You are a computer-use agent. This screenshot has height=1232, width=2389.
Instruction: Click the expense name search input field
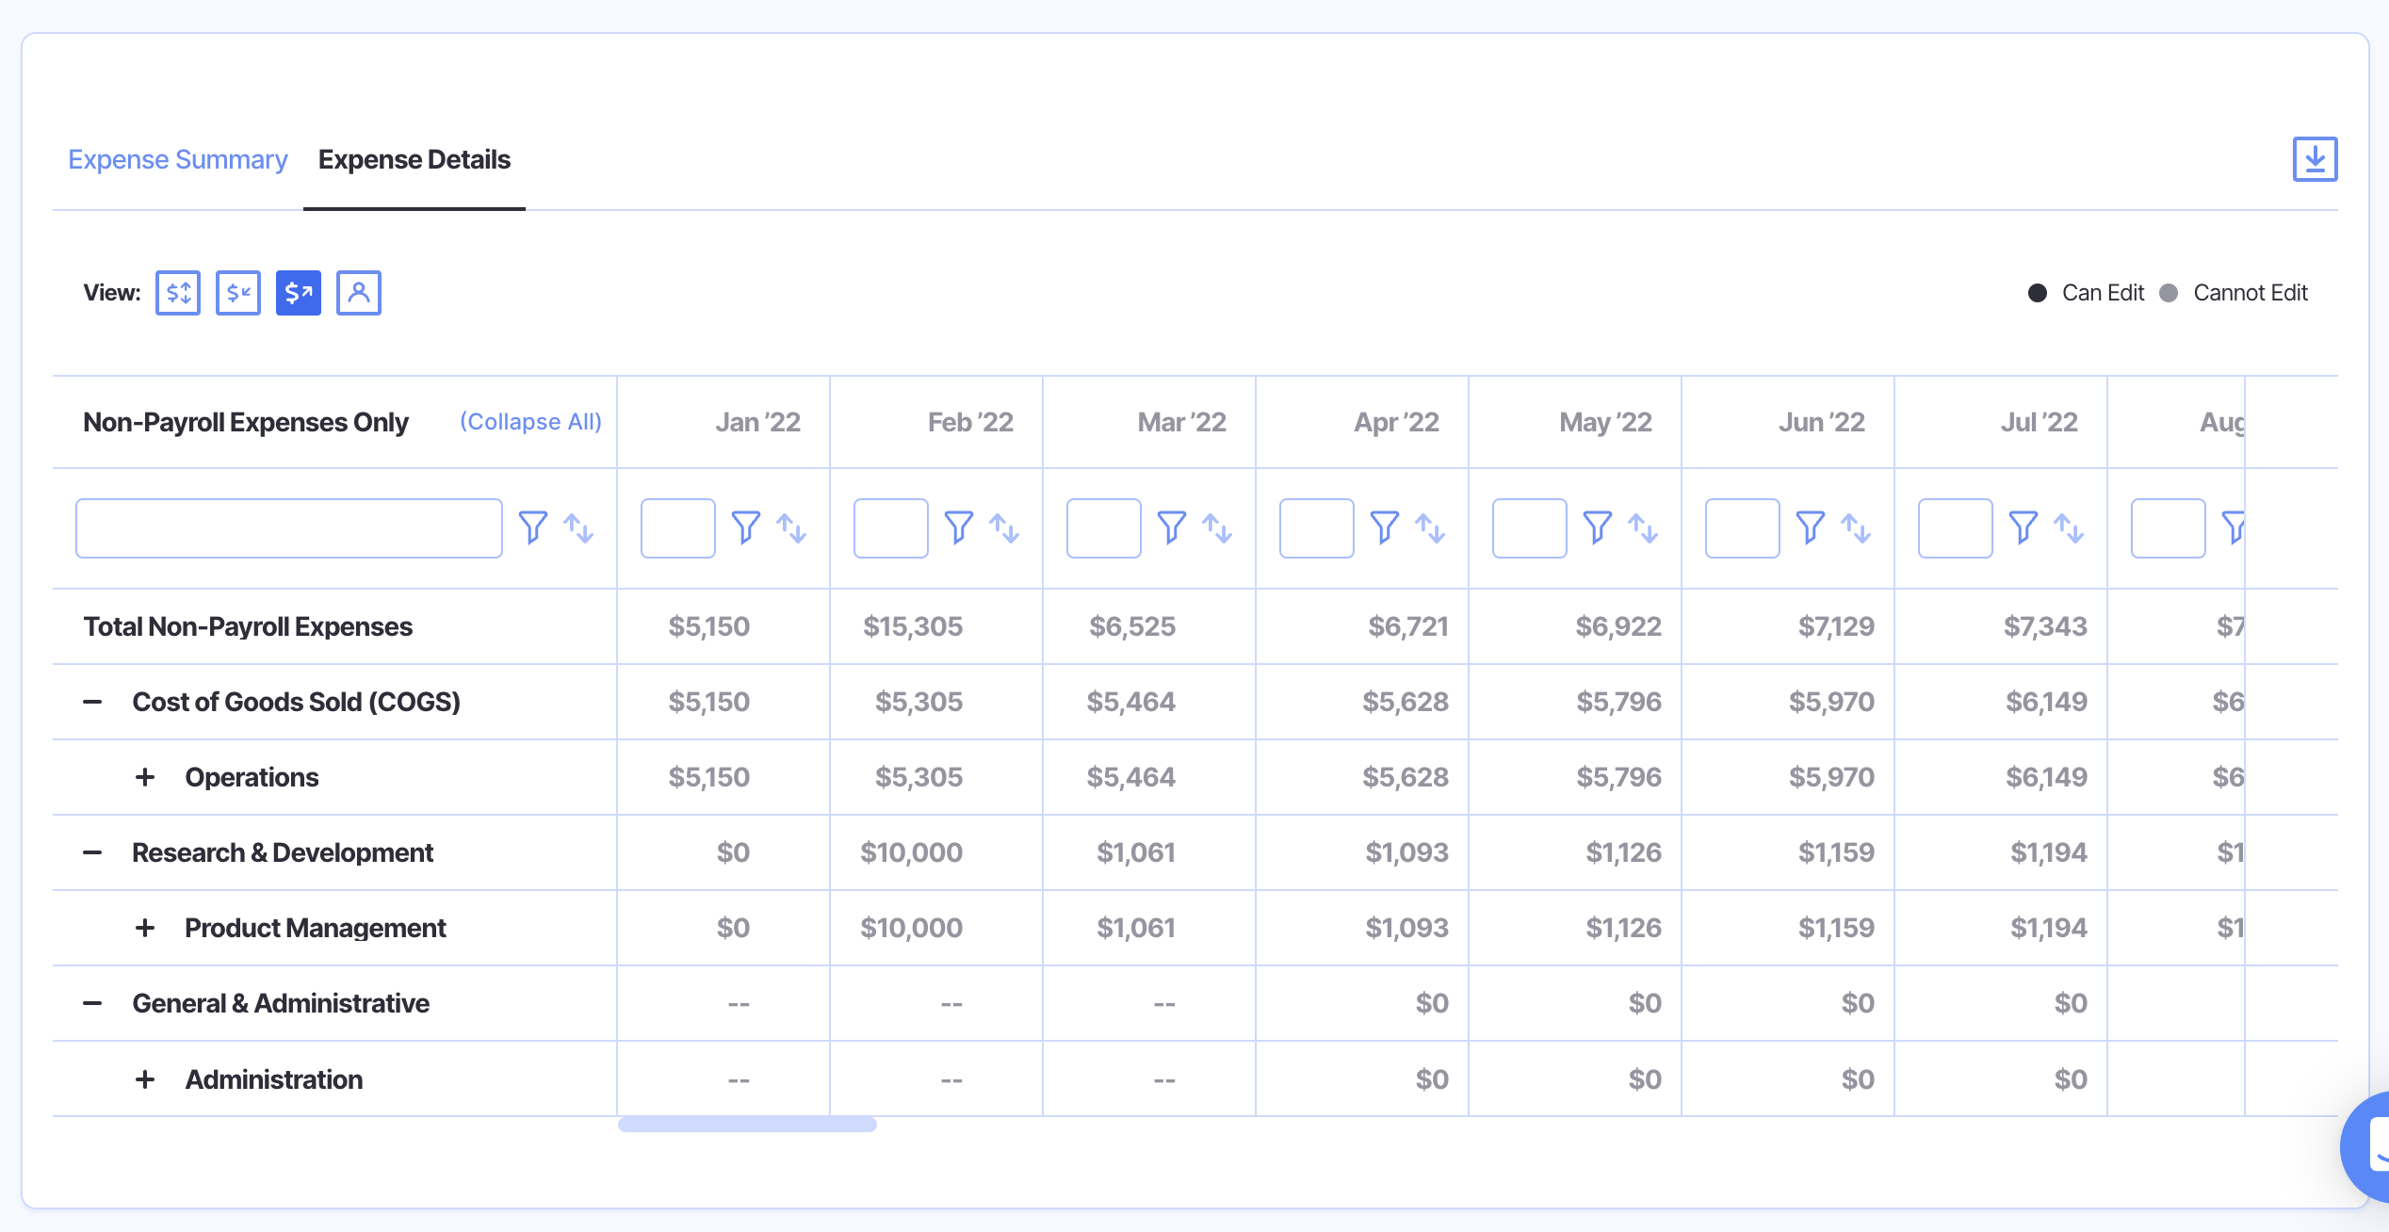[x=288, y=528]
